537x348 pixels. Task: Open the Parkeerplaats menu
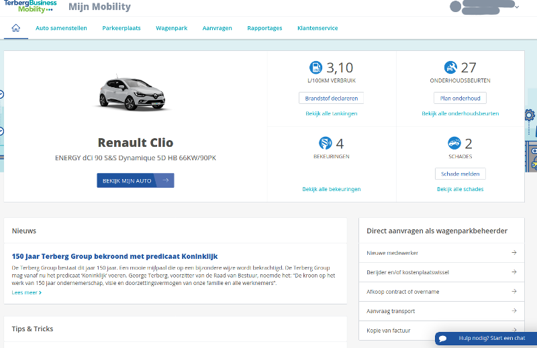pyautogui.click(x=121, y=28)
